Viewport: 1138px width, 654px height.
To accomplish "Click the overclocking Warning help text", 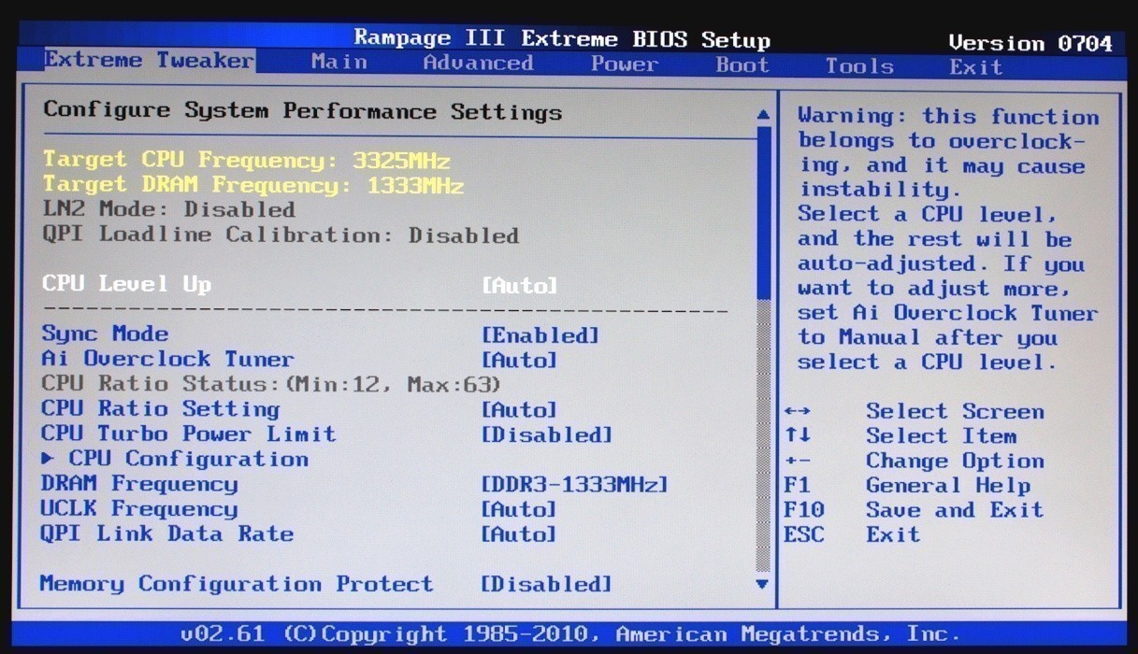I will [947, 239].
